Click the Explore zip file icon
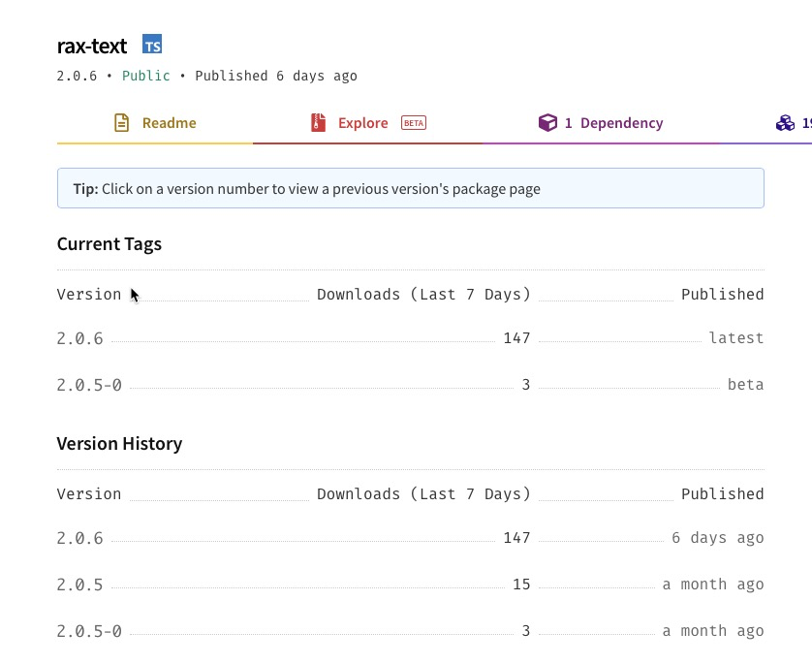This screenshot has width=812, height=664. [318, 123]
